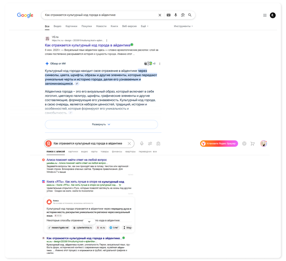This screenshot has width=286, height=261.
Task: Open Yandex товары tab
Action: (105, 152)
